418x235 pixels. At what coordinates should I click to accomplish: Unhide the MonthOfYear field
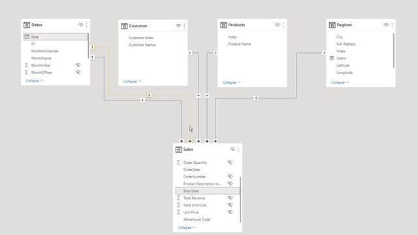(78, 72)
